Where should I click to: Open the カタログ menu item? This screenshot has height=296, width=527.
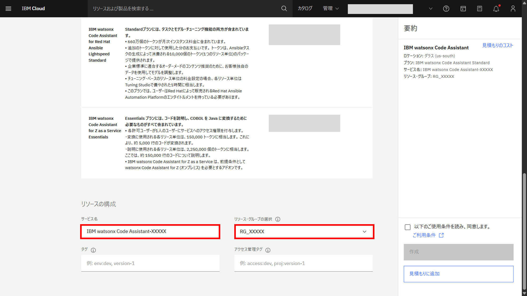point(305,9)
